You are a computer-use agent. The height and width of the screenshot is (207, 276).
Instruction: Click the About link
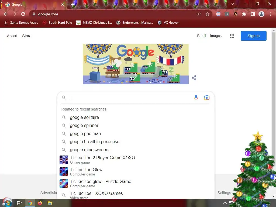coord(12,36)
